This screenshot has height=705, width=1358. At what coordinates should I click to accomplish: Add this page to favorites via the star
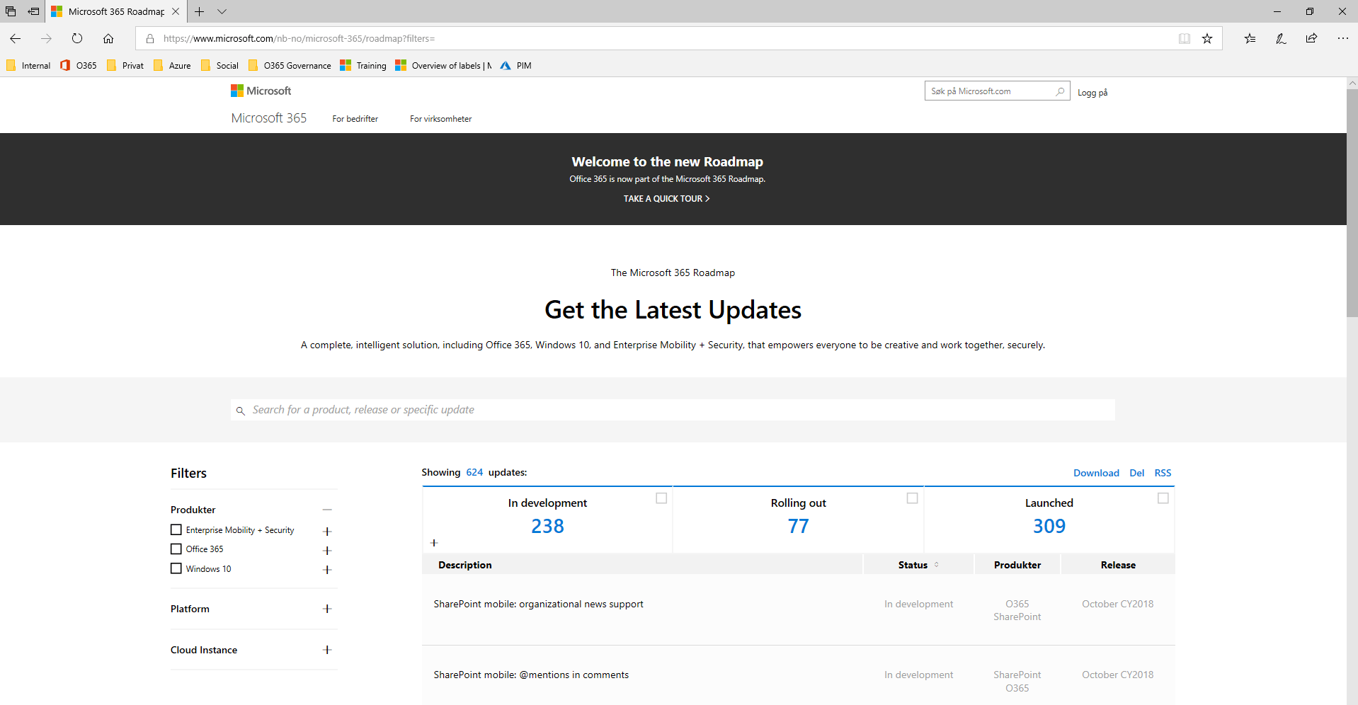[1207, 39]
